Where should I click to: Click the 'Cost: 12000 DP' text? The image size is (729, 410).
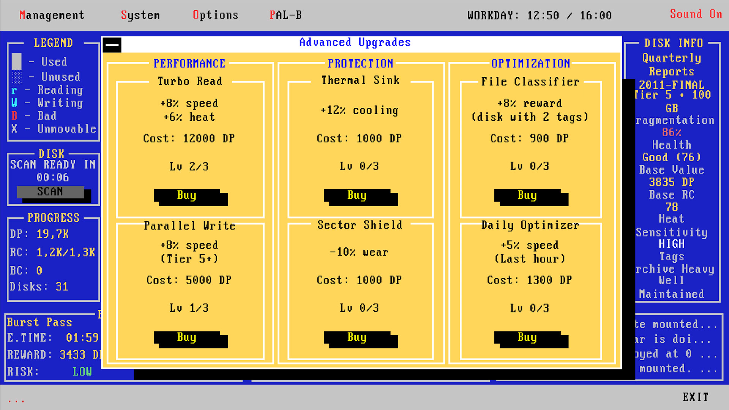[189, 139]
